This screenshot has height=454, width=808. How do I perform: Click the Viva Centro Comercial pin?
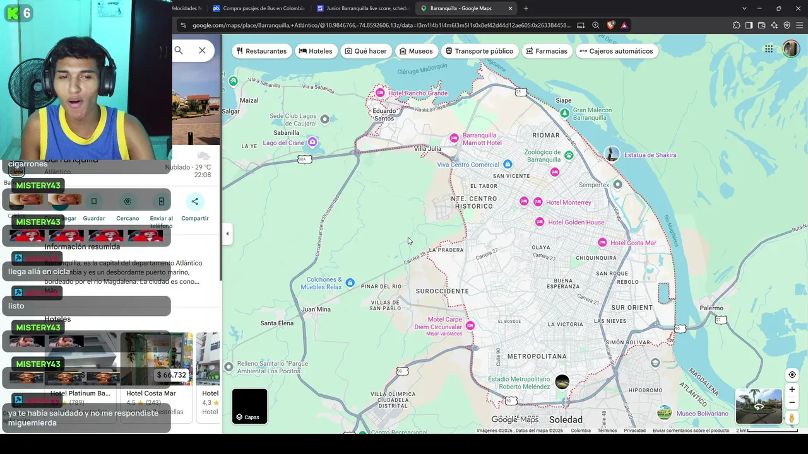[x=508, y=165]
